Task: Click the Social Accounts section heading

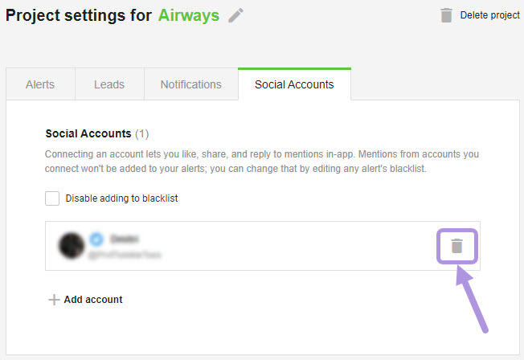Action: click(88, 133)
